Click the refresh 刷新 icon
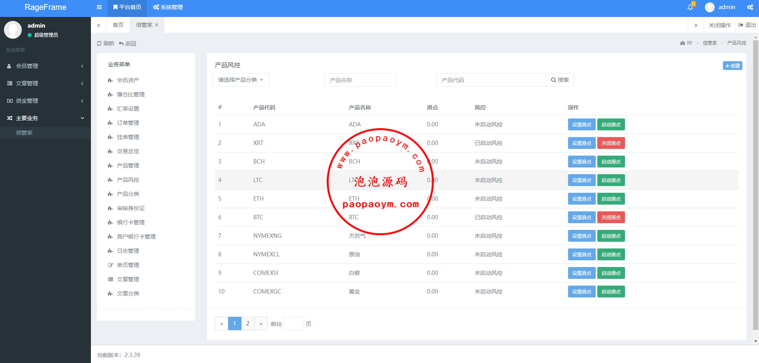Viewport: 759px width, 363px height. click(99, 43)
